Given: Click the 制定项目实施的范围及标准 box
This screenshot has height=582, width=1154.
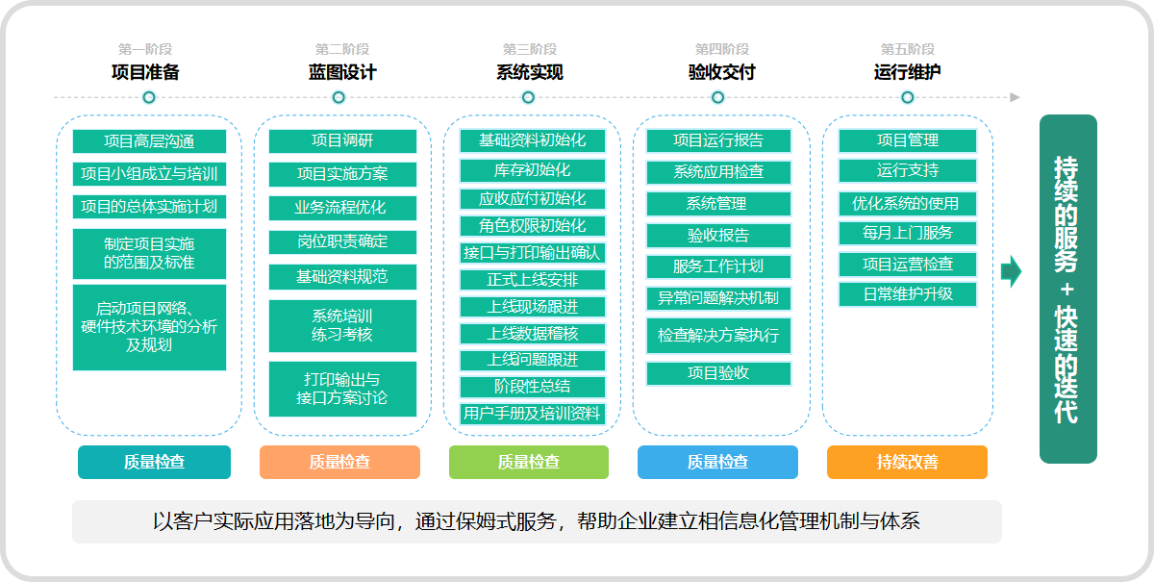Looking at the screenshot, I should click(x=149, y=254).
